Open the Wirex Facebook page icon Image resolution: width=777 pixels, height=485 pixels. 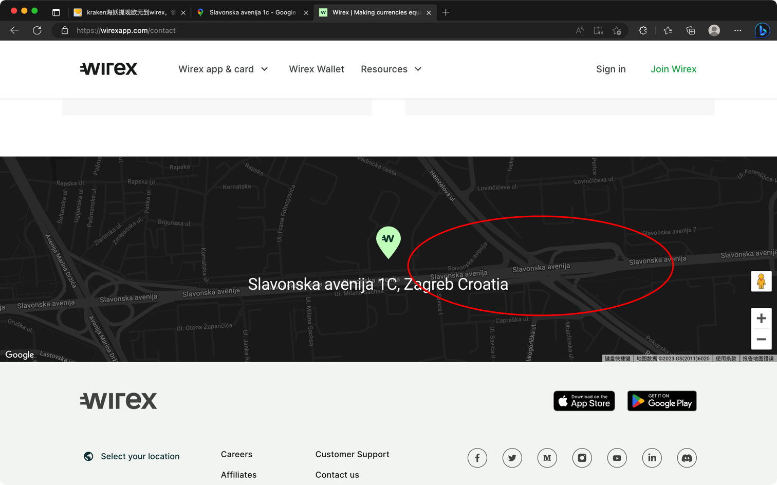(477, 458)
